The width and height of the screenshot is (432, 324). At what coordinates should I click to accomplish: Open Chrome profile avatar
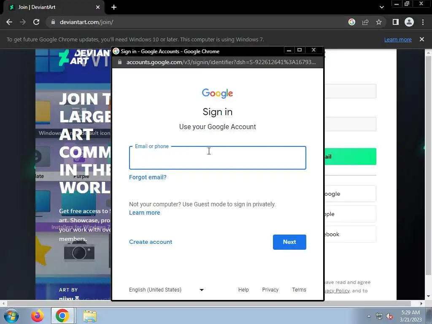(409, 22)
